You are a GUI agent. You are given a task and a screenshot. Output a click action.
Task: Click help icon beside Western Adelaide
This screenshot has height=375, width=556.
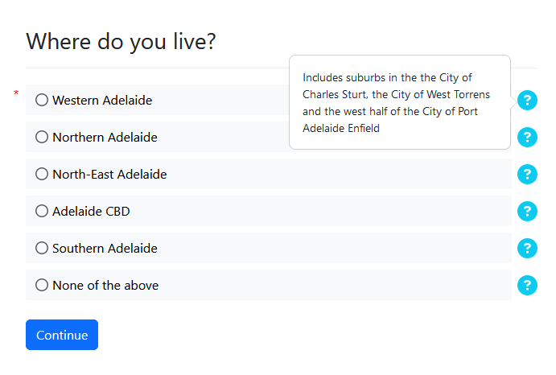tap(526, 101)
